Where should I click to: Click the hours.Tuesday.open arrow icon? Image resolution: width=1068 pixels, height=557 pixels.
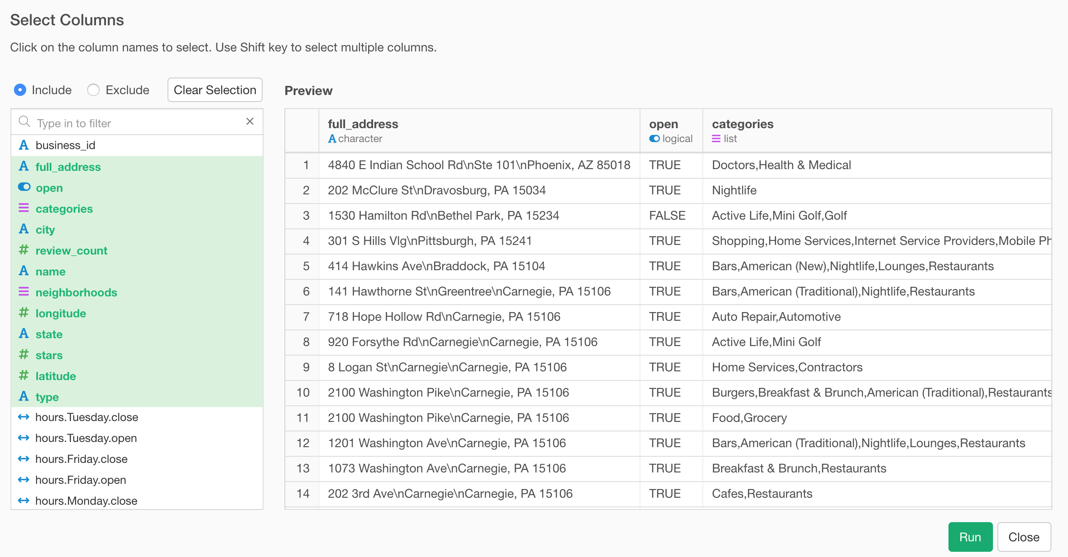click(x=24, y=438)
